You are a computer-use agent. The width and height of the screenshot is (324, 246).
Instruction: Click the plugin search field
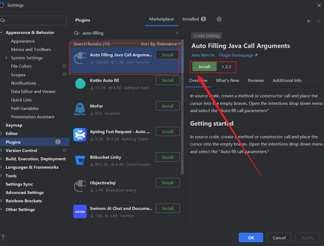pyautogui.click(x=127, y=33)
